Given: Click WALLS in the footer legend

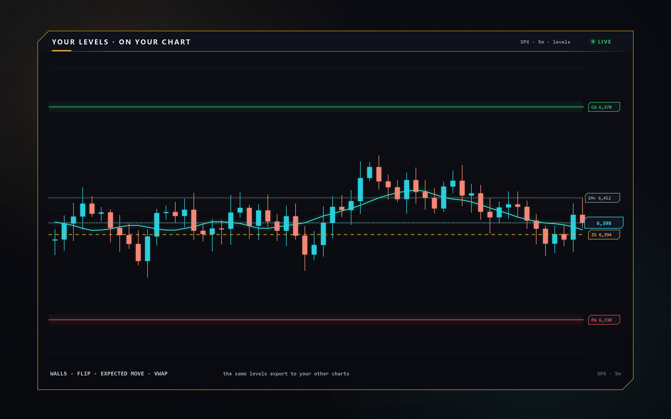Looking at the screenshot, I should 58,374.
